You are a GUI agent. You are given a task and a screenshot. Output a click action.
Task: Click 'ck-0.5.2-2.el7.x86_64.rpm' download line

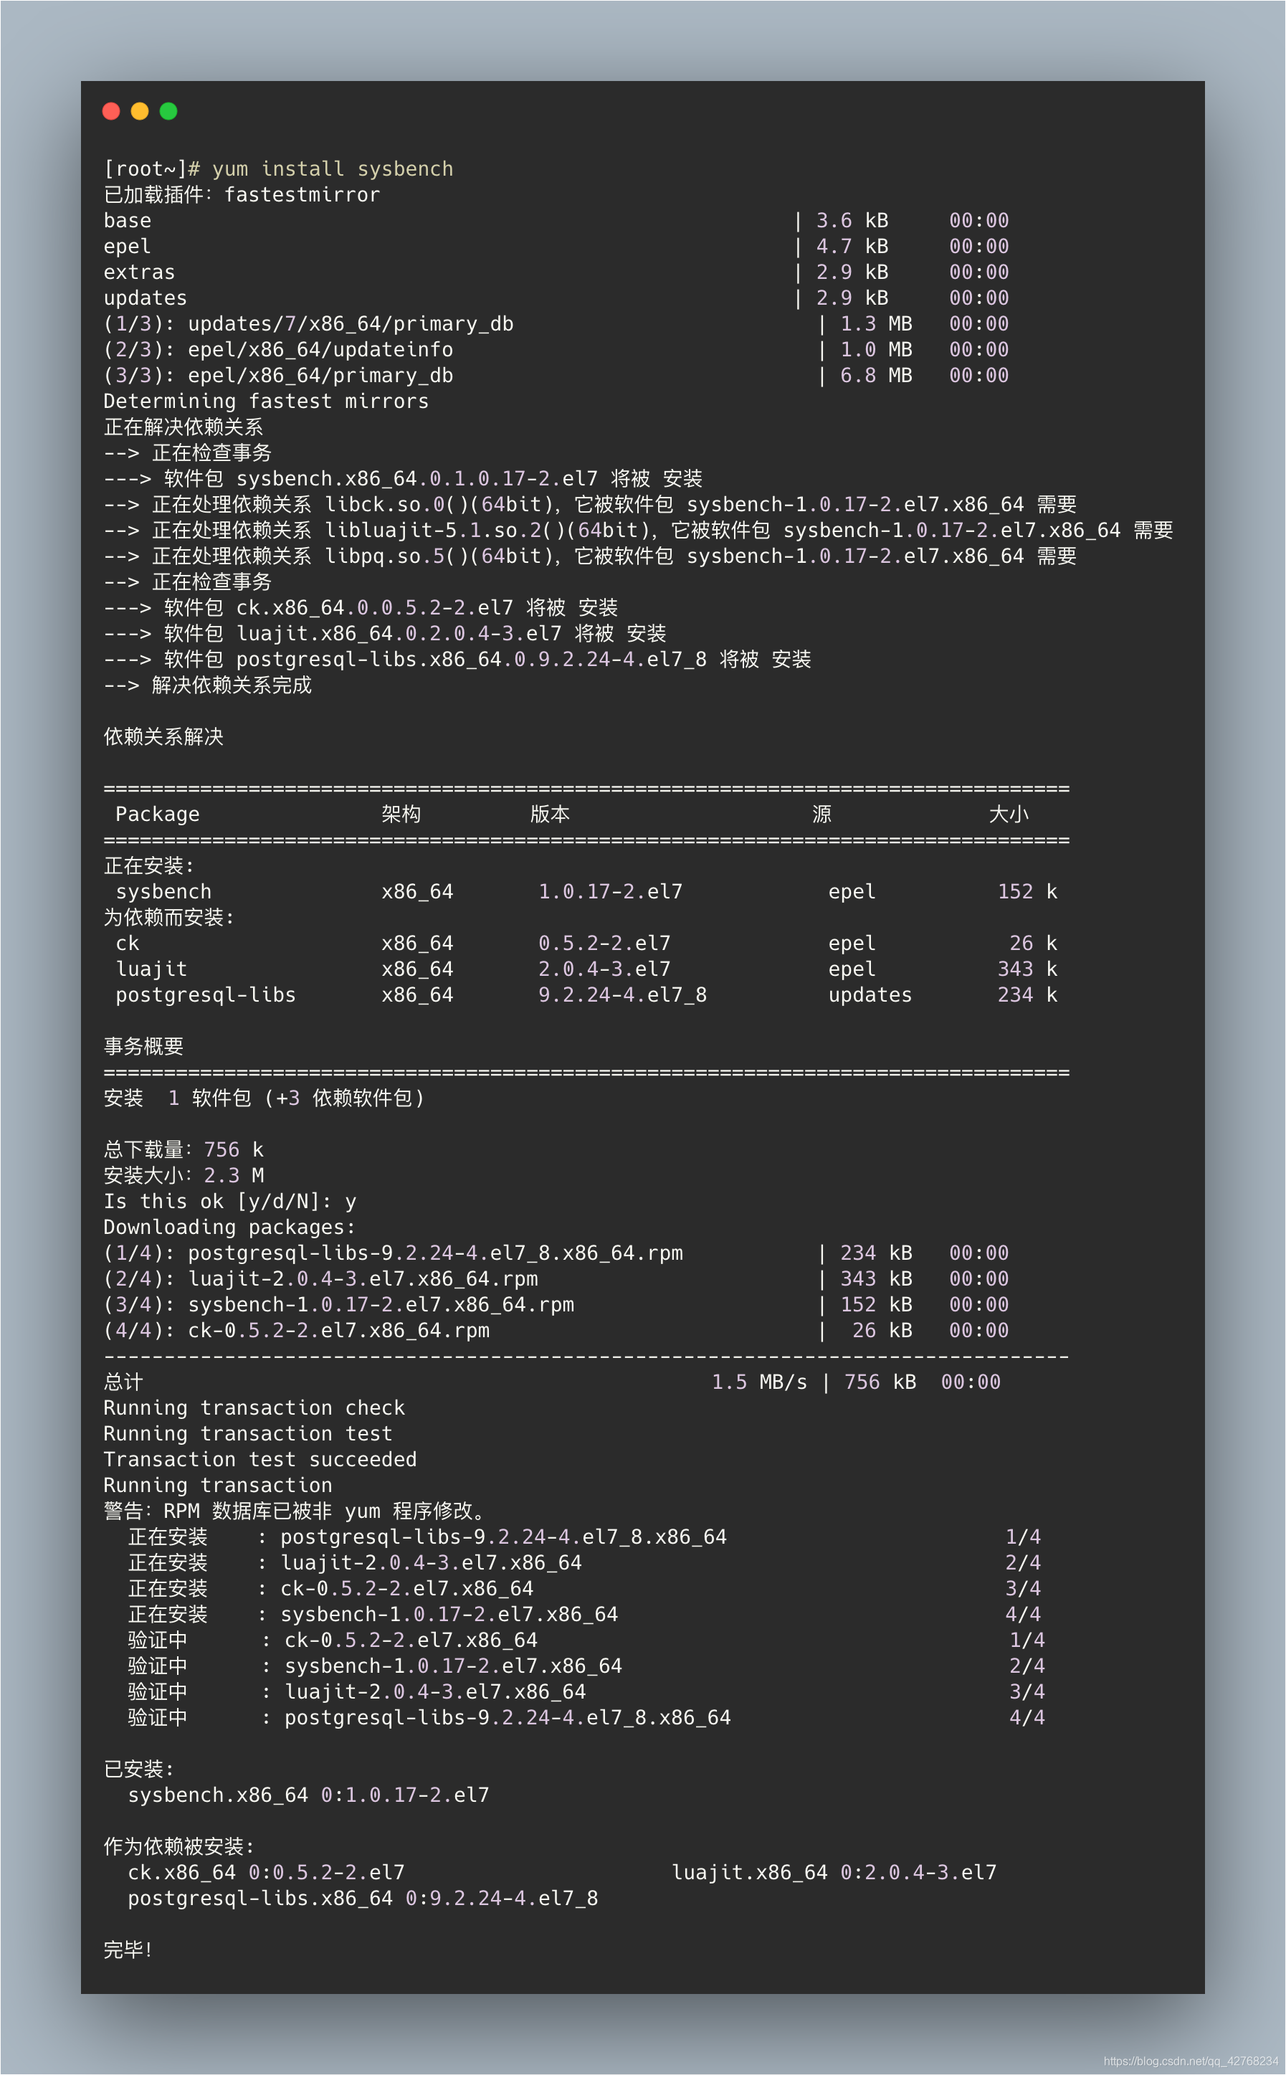556,1331
